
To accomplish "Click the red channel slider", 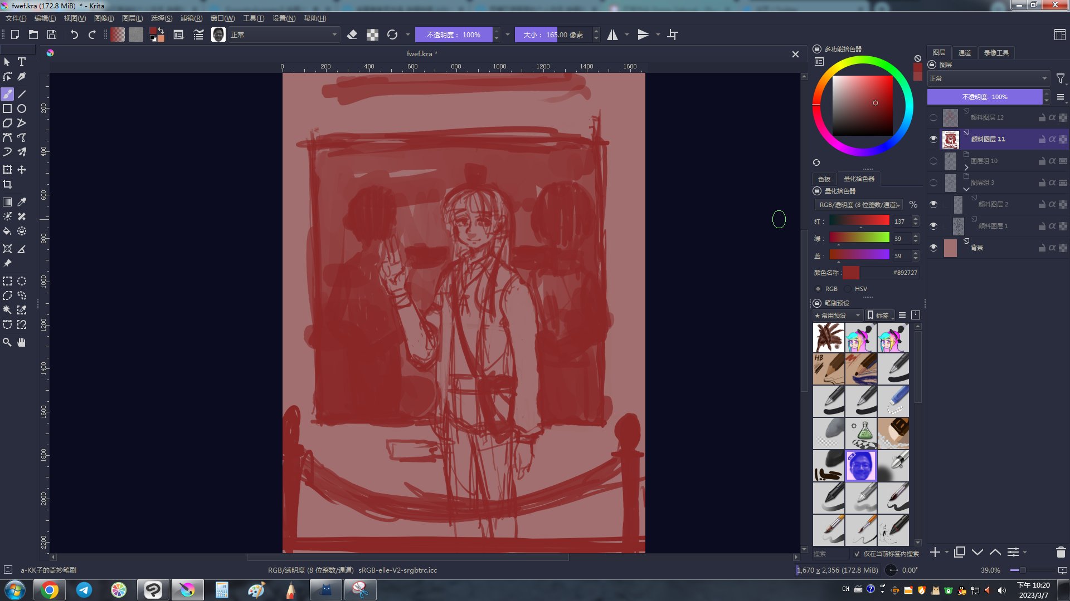I will 859,221.
